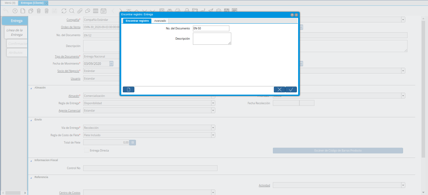This screenshot has height=195, width=428.
Task: Click the Orden de Venta label link
Action: (x=71, y=27)
